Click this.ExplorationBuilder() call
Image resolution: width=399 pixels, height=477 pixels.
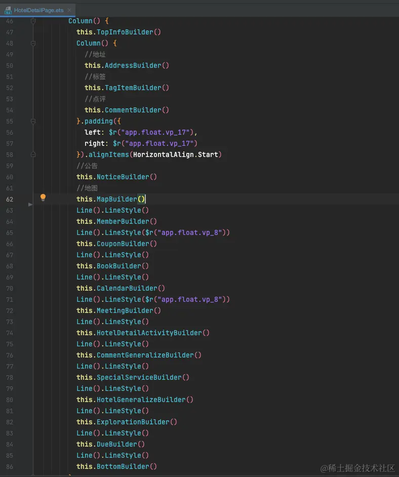point(127,422)
